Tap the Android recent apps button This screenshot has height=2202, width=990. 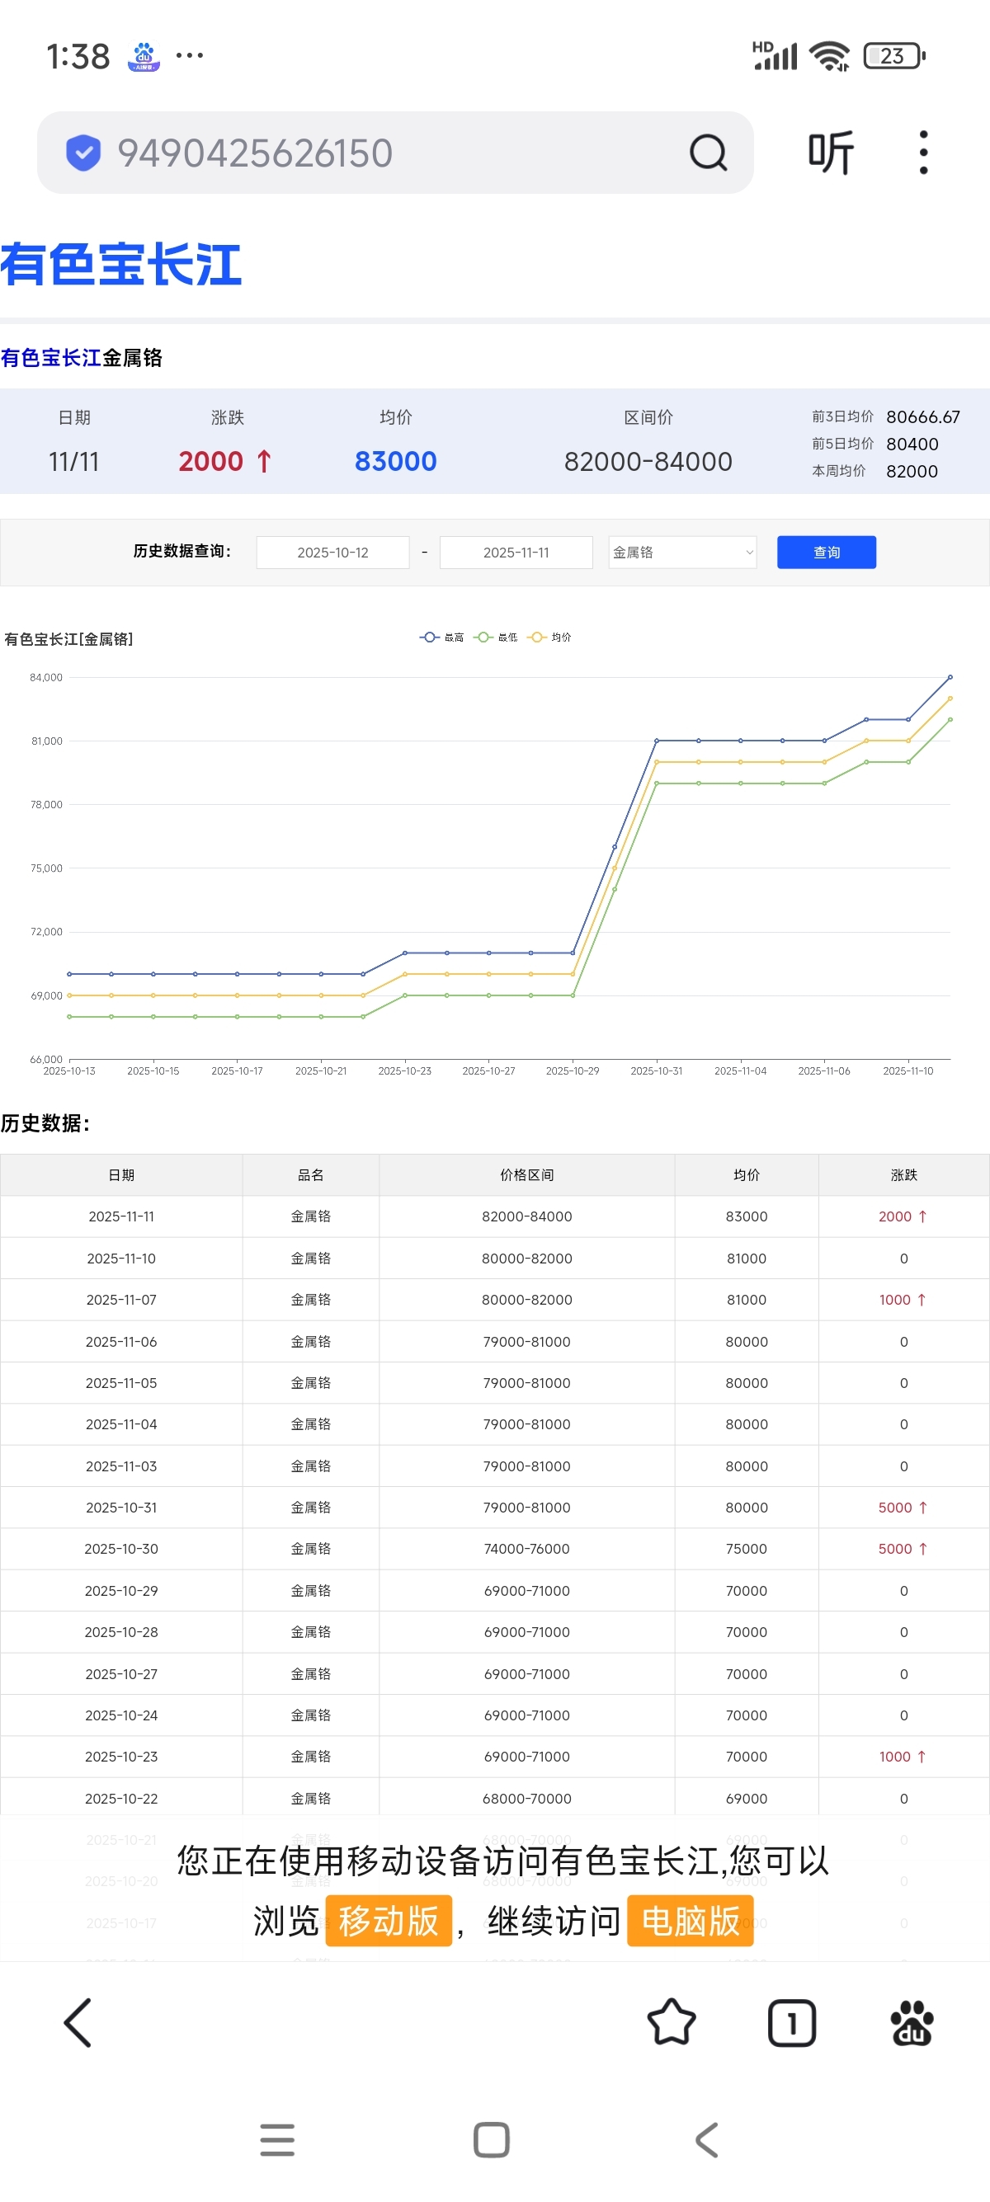pyautogui.click(x=277, y=2139)
